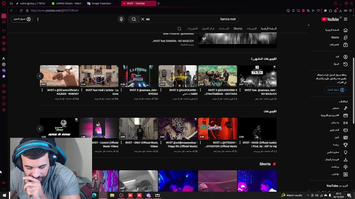Open options menu for AKHTANA video
This screenshot has height=199, width=355.
(x=200, y=90)
